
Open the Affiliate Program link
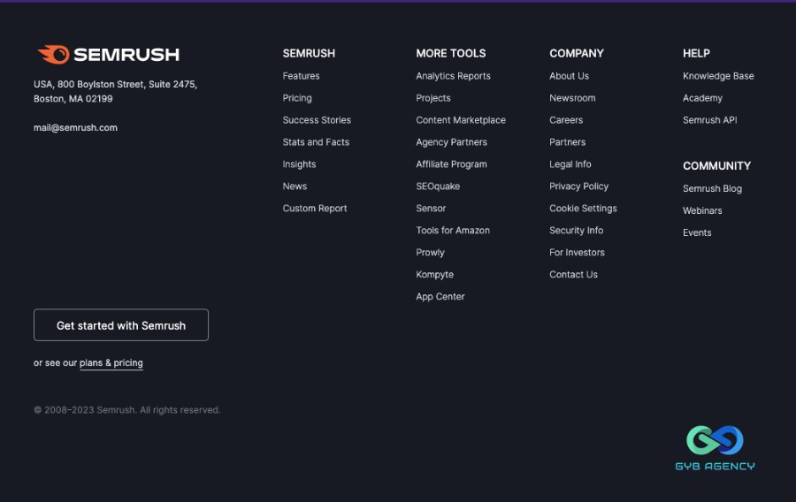[x=451, y=164]
